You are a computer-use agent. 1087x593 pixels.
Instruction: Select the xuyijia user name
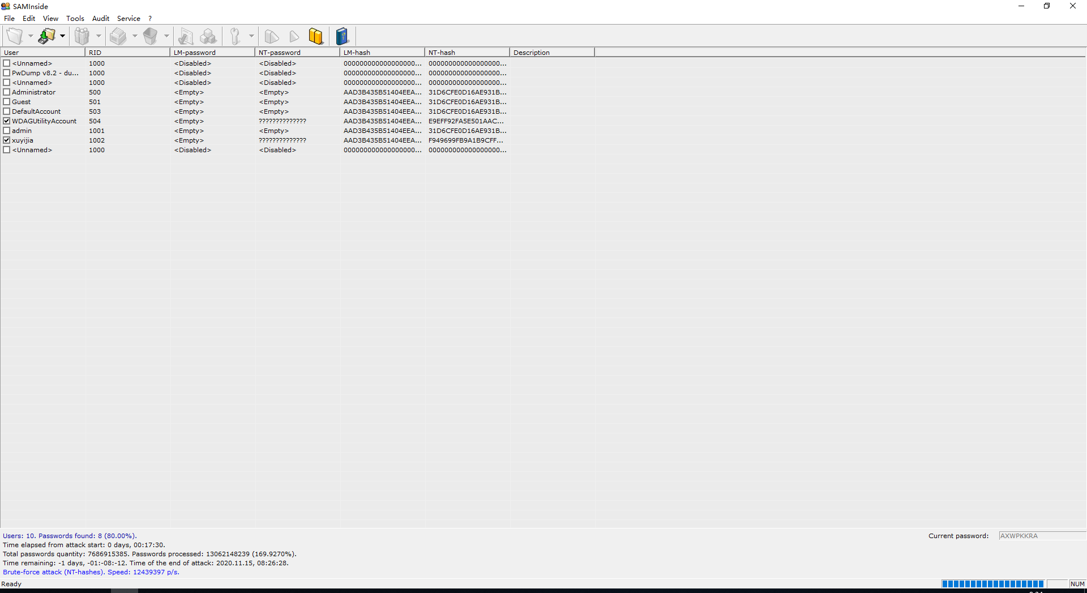(x=23, y=140)
